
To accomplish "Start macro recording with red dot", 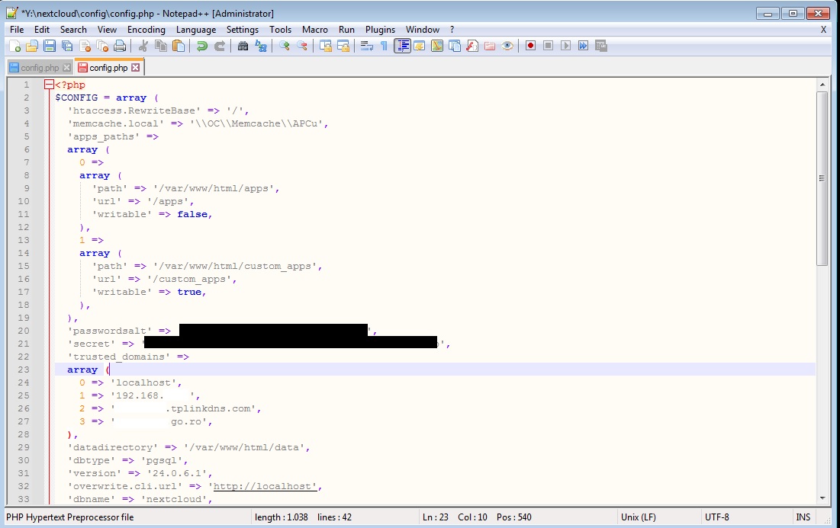I will [530, 46].
